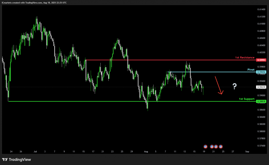Click the '13' date axis label
269x165 pixels.
pos(185,151)
